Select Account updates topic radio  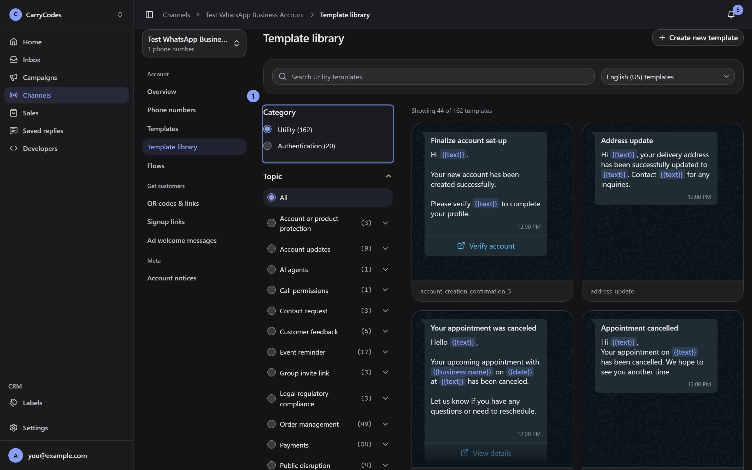pos(272,249)
